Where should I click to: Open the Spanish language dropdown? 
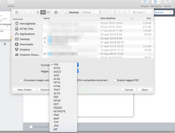(x=163, y=12)
